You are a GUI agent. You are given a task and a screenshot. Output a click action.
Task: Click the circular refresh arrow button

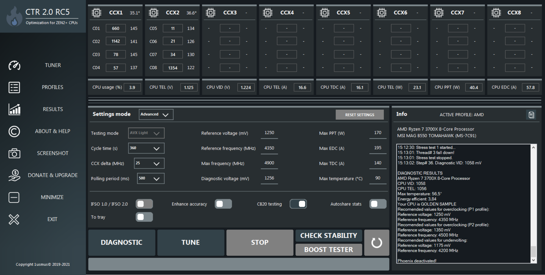(x=377, y=243)
